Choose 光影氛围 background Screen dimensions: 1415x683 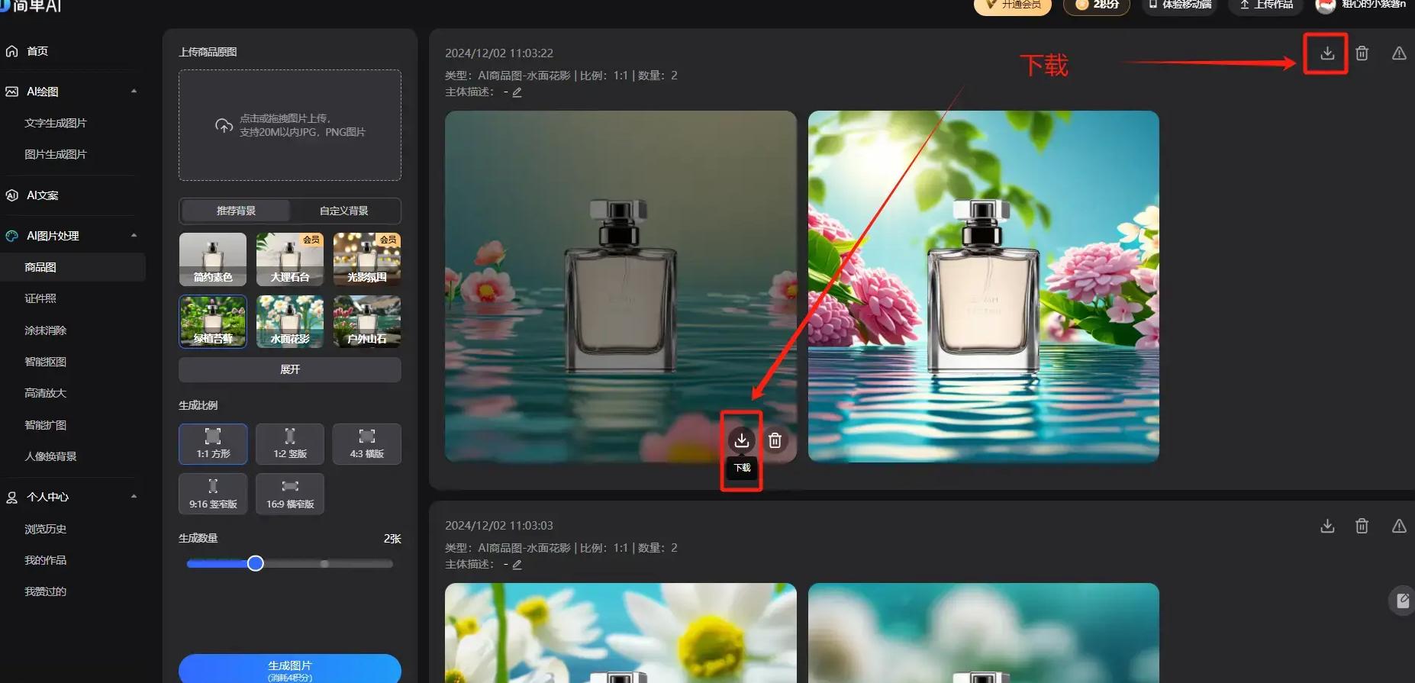367,259
